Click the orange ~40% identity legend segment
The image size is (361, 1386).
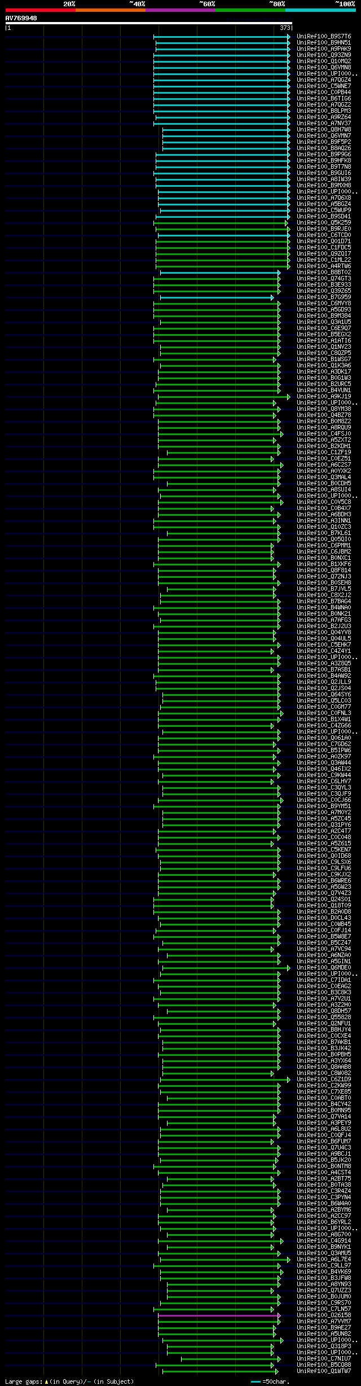110,10
